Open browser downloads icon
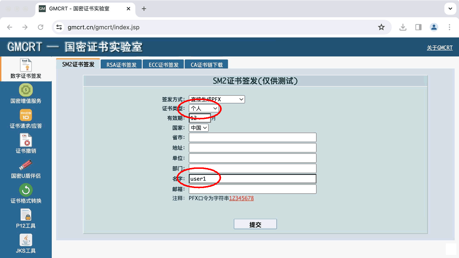The image size is (459, 258). [x=403, y=27]
